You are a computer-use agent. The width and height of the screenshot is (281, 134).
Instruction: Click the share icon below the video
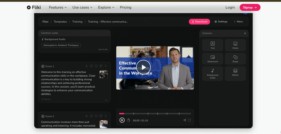[x=185, y=120]
